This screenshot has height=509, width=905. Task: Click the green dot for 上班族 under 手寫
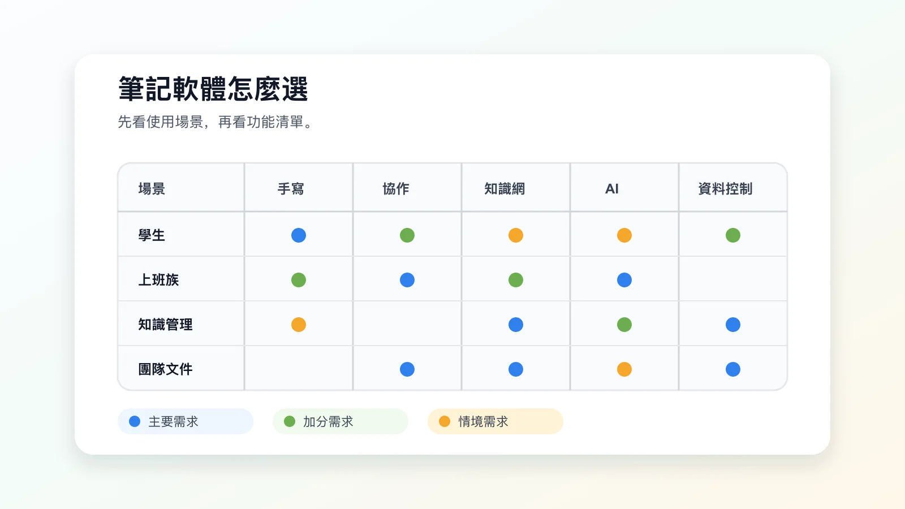click(x=299, y=280)
